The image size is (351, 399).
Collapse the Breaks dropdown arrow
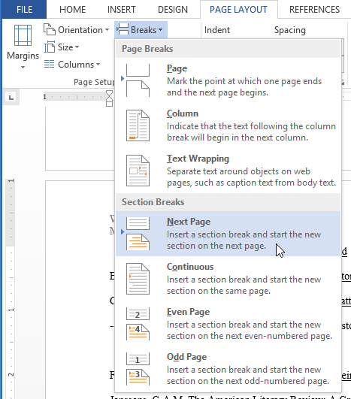pos(160,30)
